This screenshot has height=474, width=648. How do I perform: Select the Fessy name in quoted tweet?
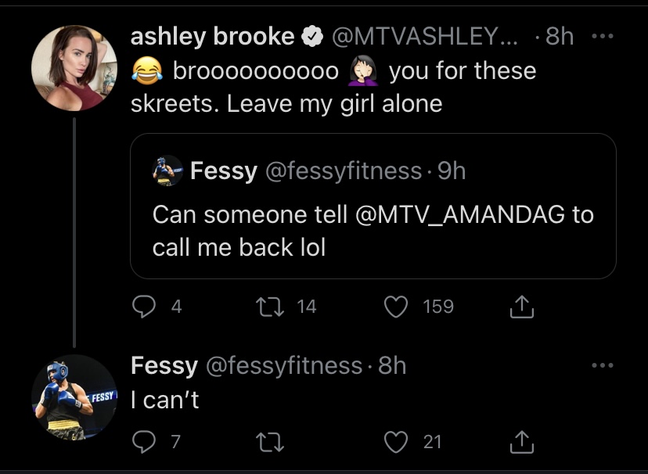point(224,171)
